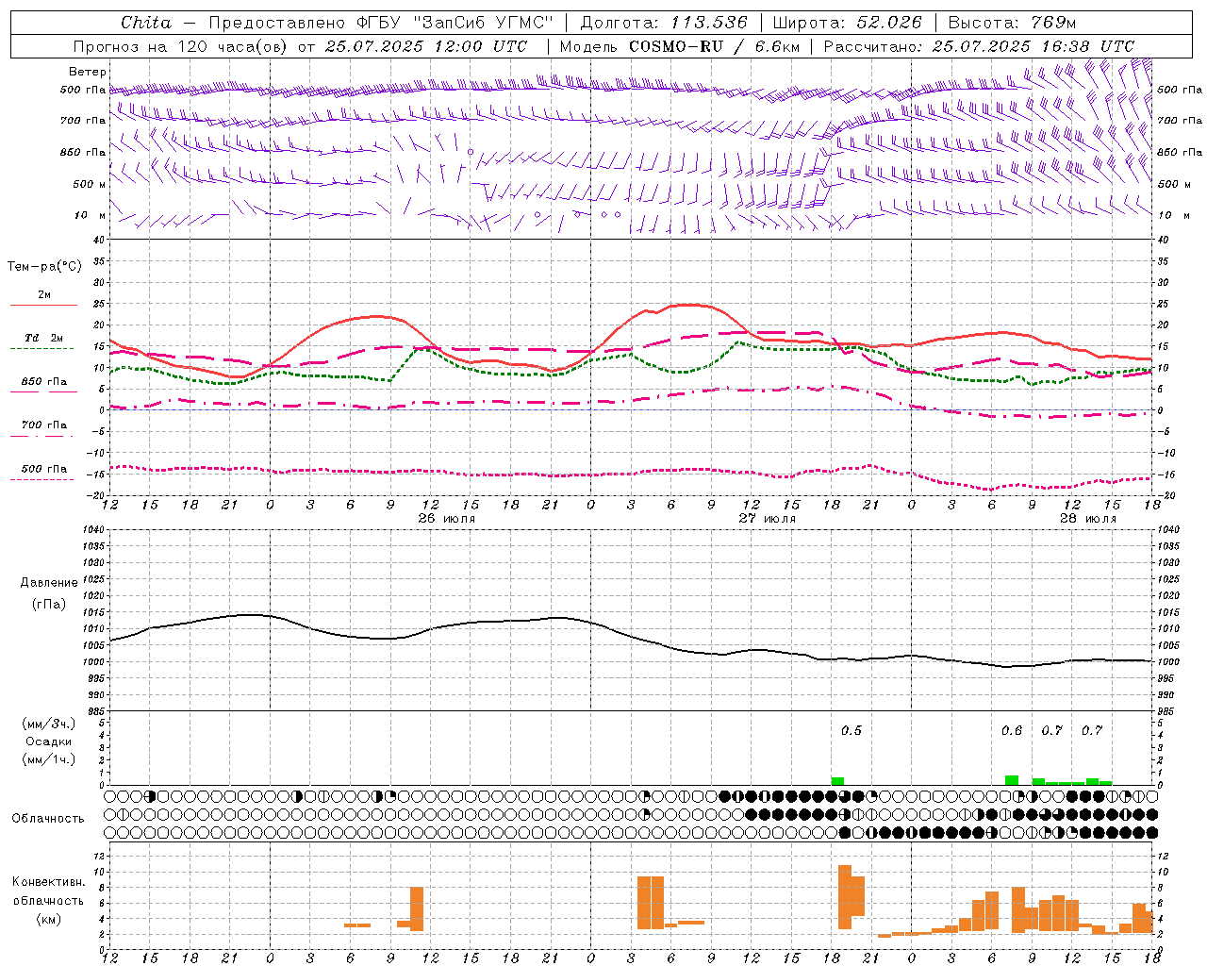Image resolution: width=1207 pixels, height=966 pixels.
Task: Click the 850 гПа legend line sample
Action: pyautogui.click(x=43, y=391)
